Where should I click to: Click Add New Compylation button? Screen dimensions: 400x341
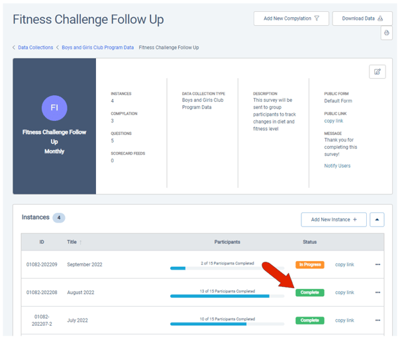pos(291,19)
